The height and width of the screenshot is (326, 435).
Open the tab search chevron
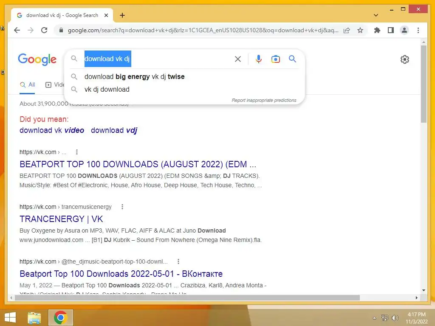coord(376,15)
